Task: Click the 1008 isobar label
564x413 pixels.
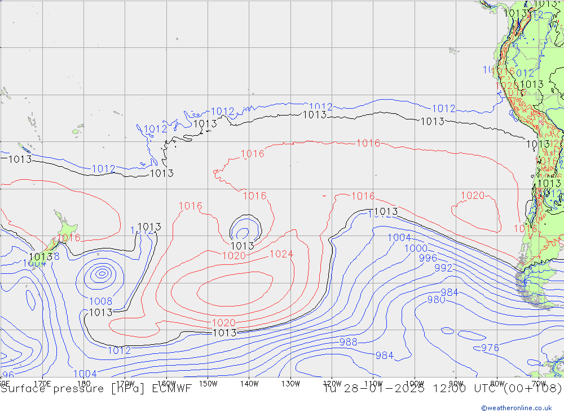Action: [x=100, y=301]
